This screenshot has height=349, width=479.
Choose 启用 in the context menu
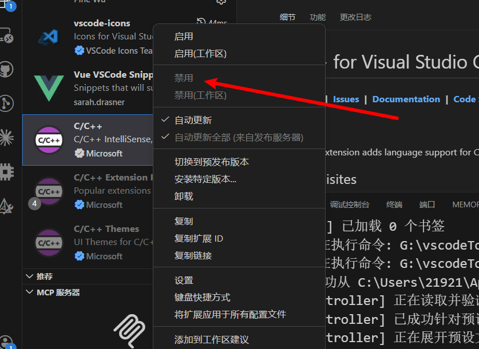(239, 37)
